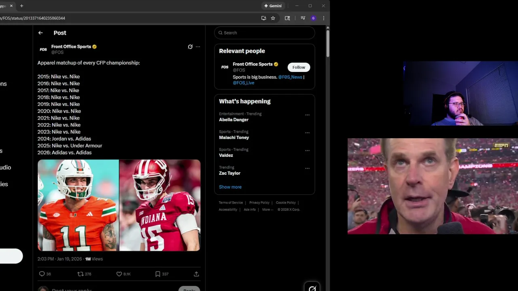Click Front Office Sports name in Relevant people
Viewport: 518px width, 291px height.
[x=253, y=64]
